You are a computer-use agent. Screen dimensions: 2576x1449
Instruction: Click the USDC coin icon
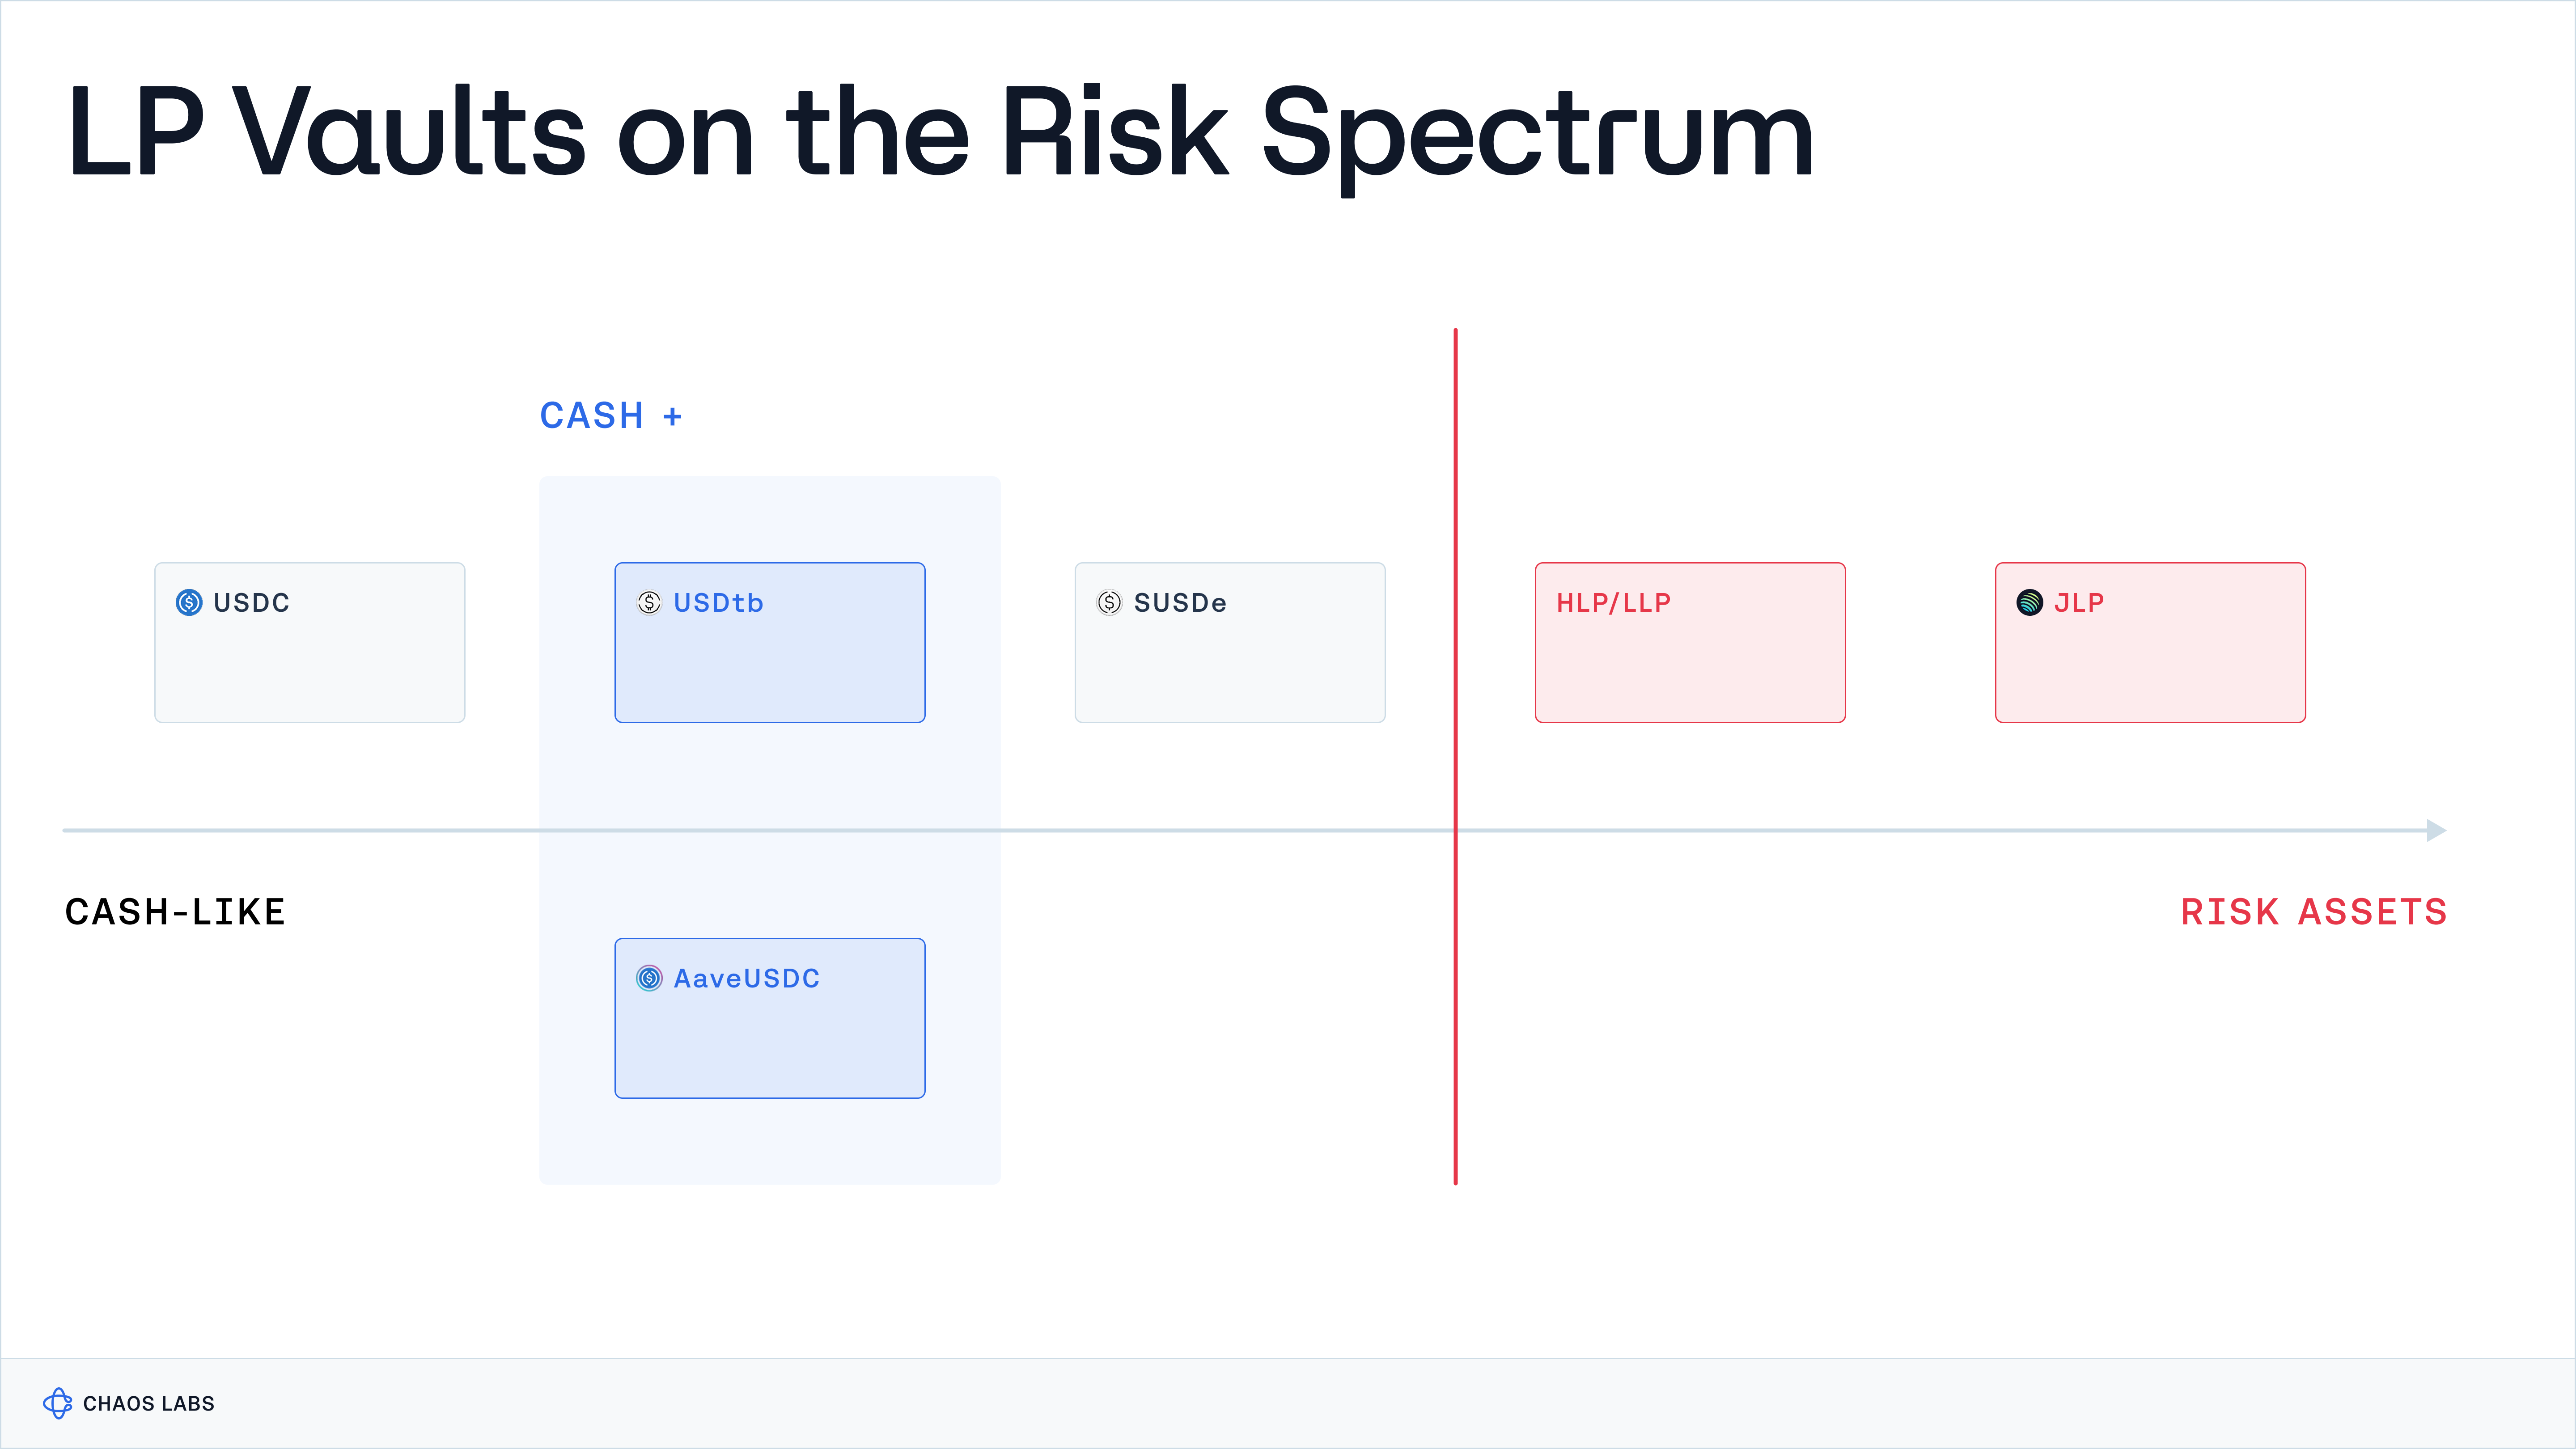[189, 602]
